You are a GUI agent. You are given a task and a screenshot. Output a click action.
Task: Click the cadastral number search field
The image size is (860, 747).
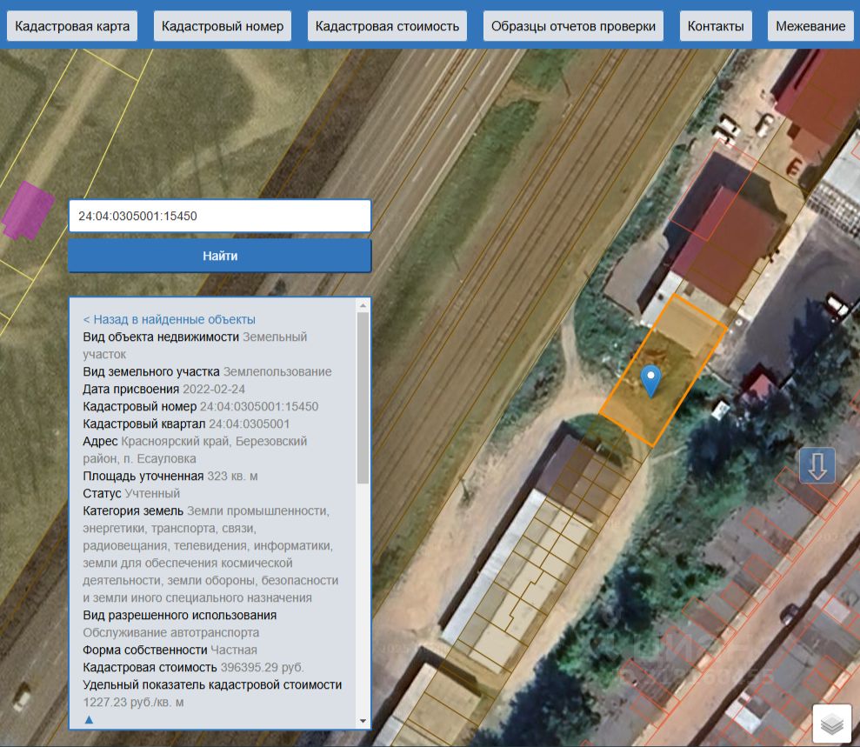click(x=220, y=216)
